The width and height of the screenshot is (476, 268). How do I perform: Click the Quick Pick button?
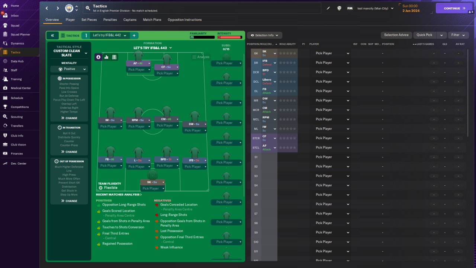pyautogui.click(x=424, y=35)
